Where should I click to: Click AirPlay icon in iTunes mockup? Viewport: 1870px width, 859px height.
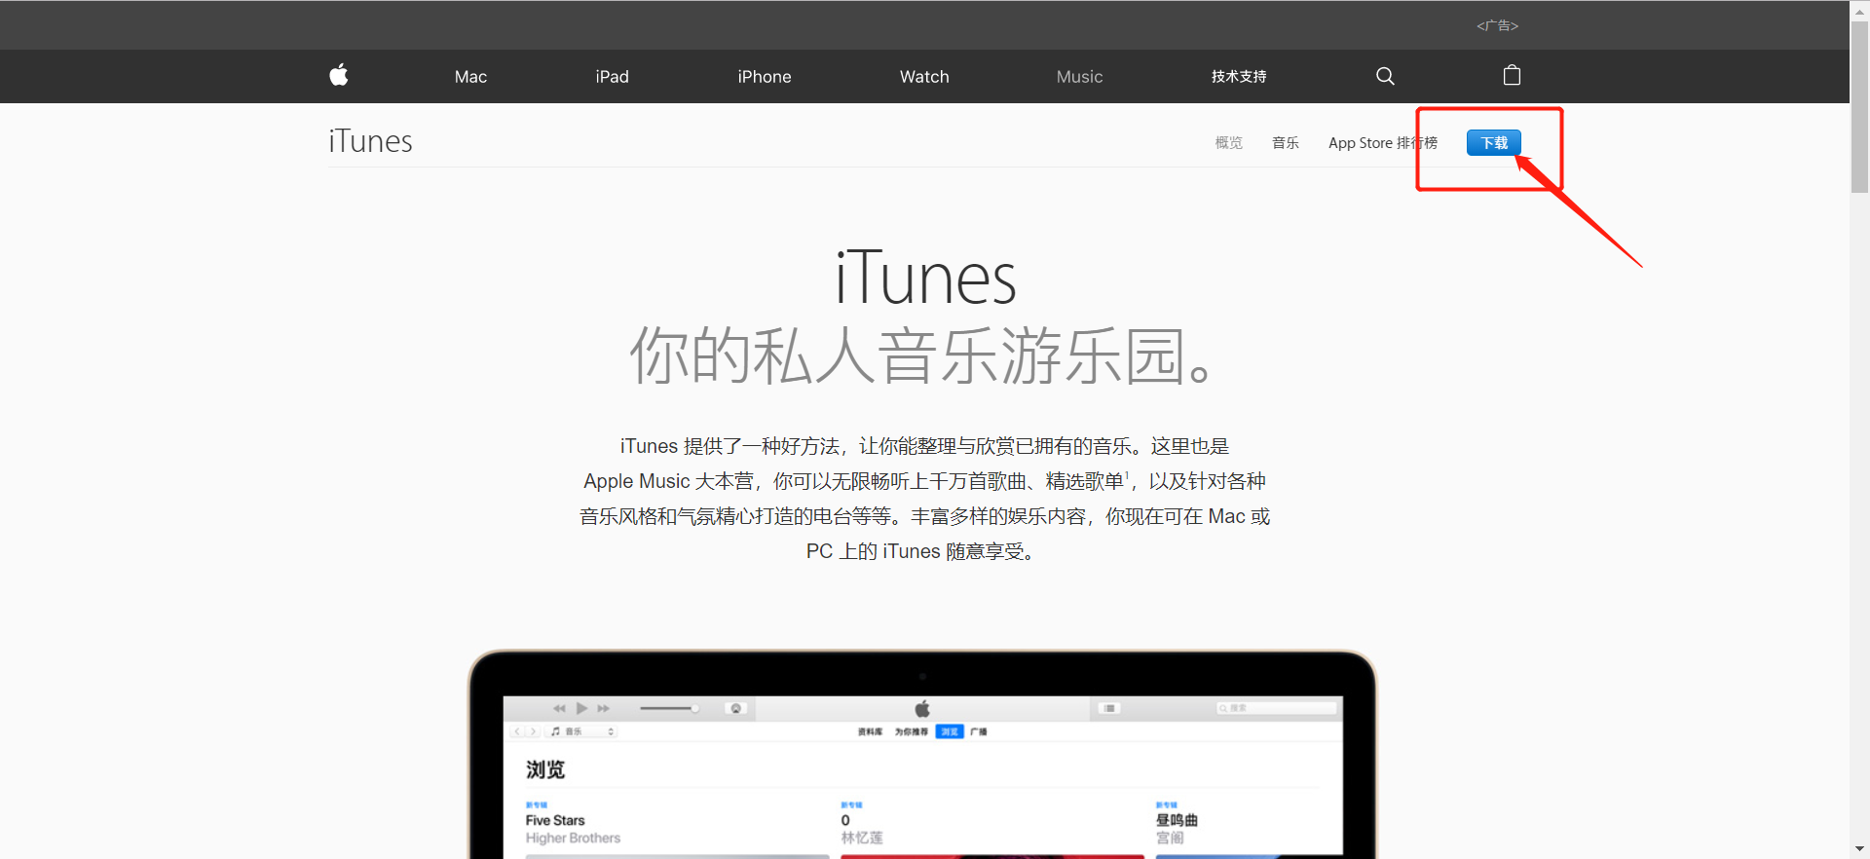736,708
